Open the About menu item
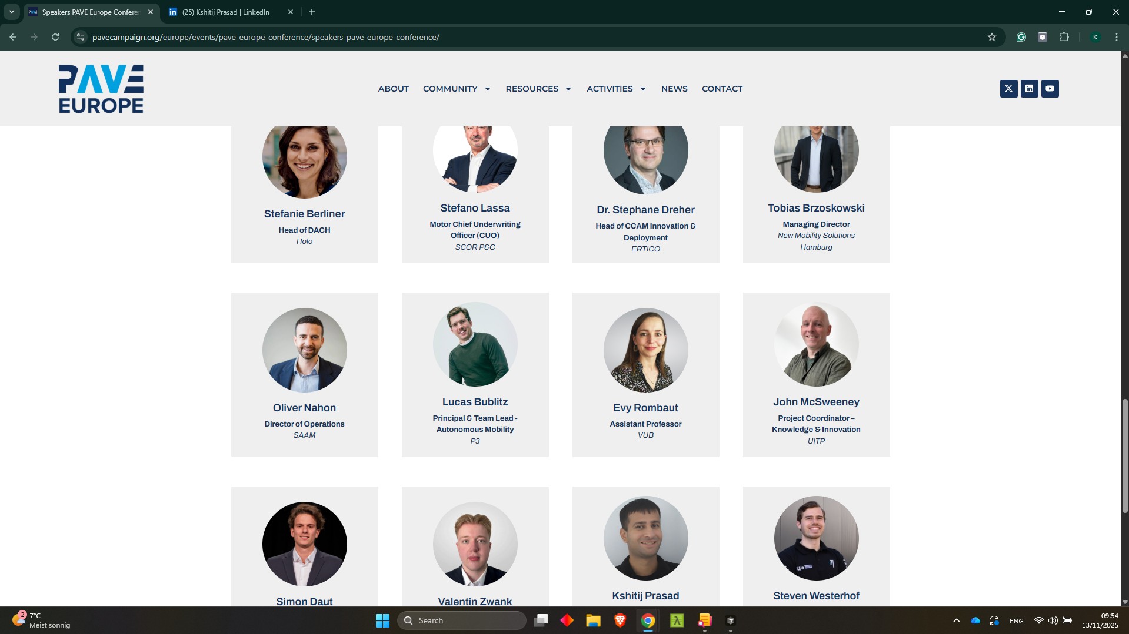 393,89
